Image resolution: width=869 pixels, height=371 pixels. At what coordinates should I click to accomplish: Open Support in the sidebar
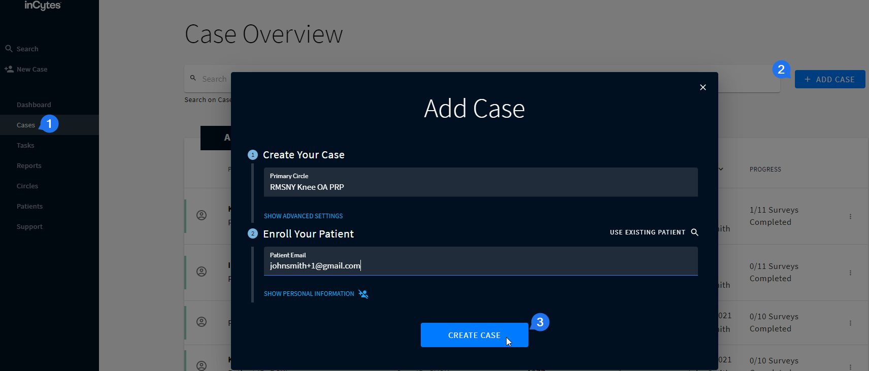[x=29, y=227]
